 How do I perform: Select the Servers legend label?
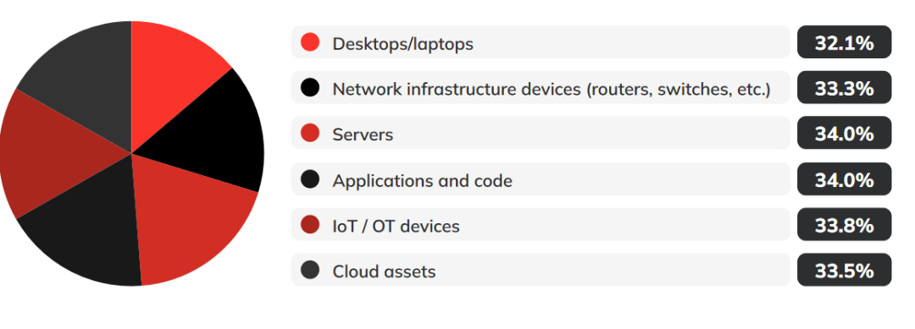click(x=363, y=134)
